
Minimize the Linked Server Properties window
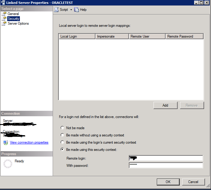point(196,2)
